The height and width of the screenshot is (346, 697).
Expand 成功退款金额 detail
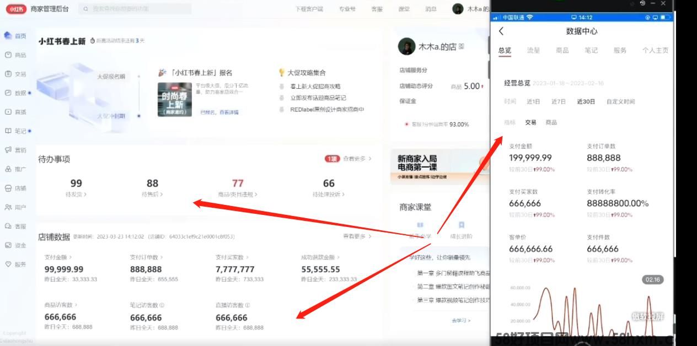click(320, 257)
